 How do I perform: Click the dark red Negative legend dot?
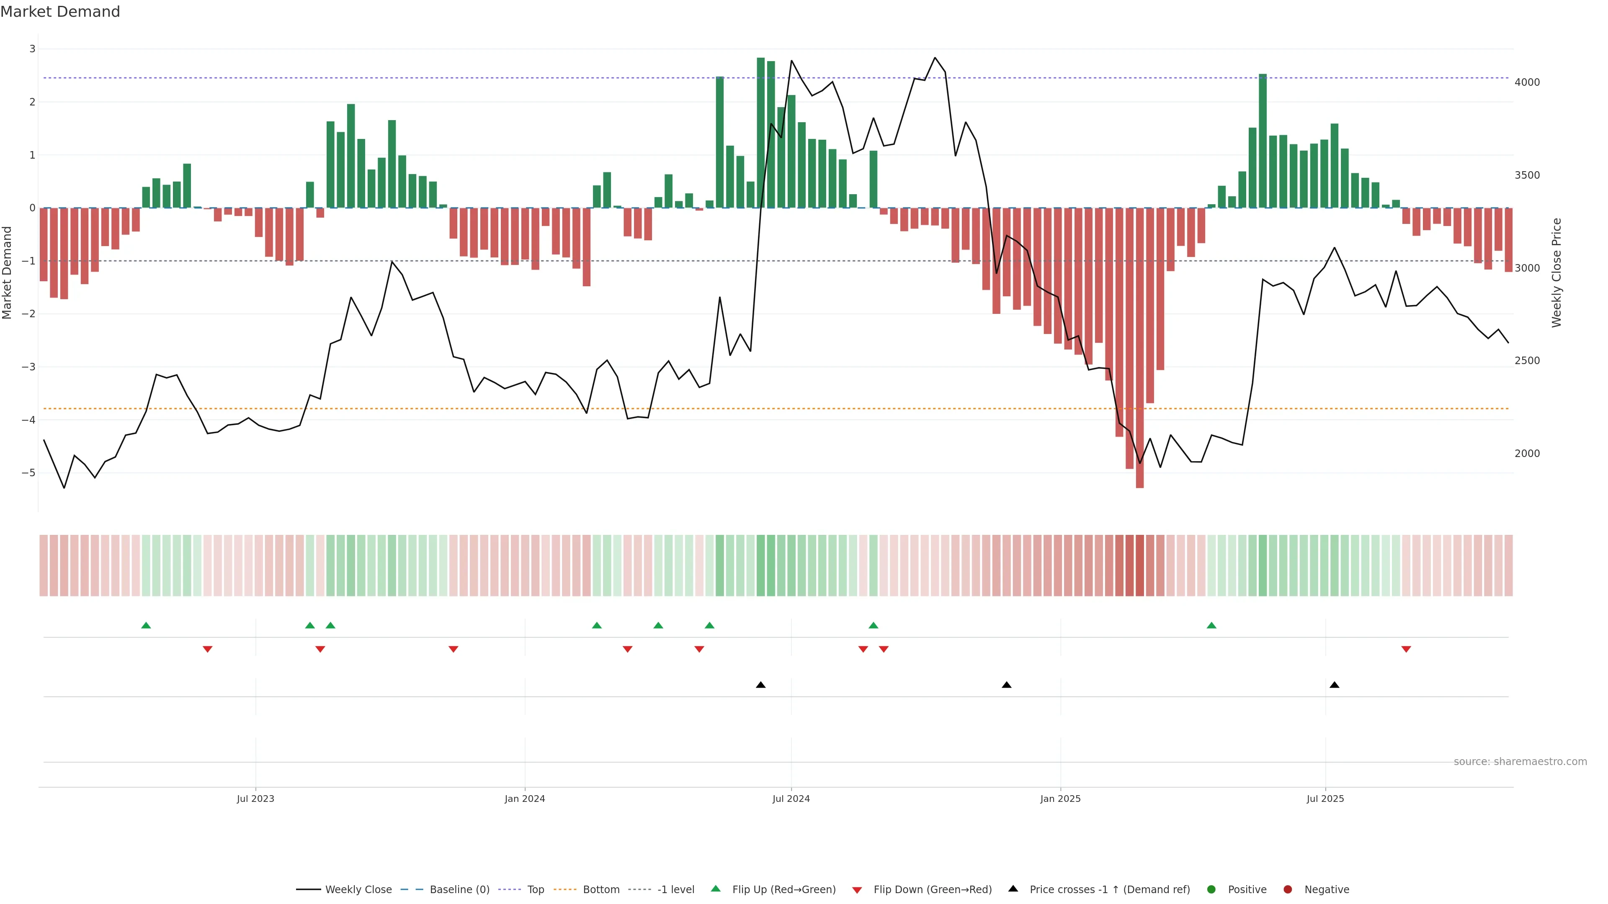tap(1288, 889)
